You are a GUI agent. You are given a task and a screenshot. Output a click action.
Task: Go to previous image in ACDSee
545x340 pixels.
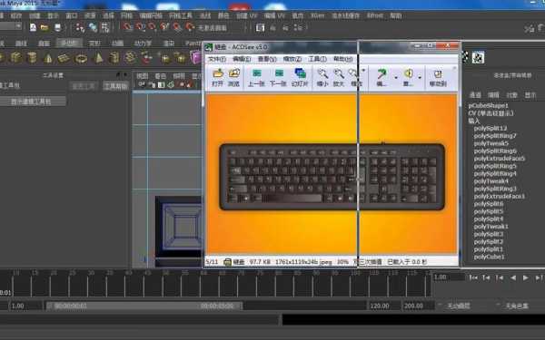(x=256, y=77)
